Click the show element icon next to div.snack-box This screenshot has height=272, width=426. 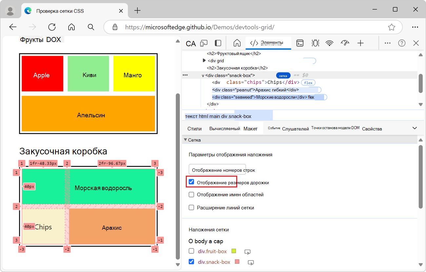point(250,262)
